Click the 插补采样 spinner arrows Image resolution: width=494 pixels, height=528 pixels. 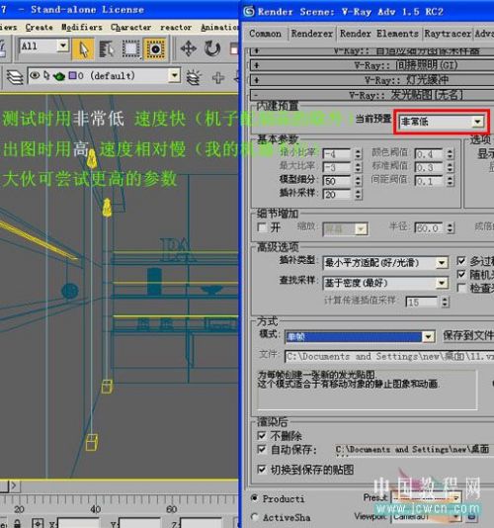click(358, 195)
